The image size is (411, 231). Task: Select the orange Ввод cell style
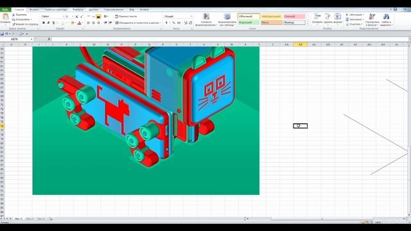tap(272, 22)
